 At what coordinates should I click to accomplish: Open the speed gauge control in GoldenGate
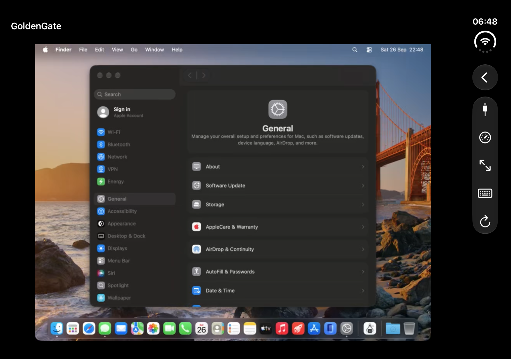click(485, 138)
